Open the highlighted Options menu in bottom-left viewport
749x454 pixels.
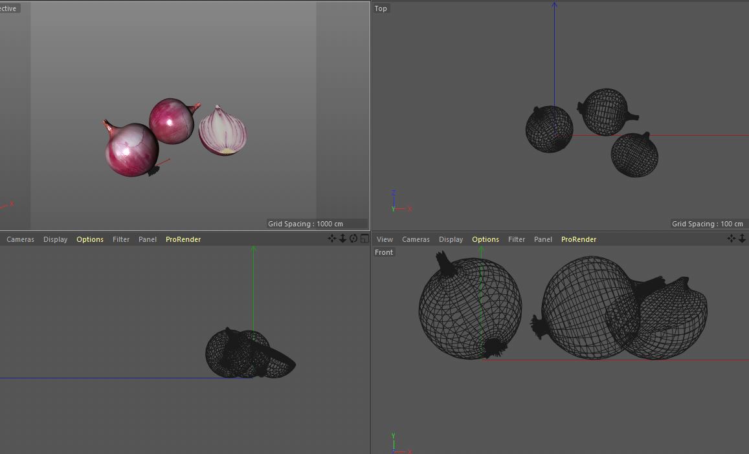click(x=90, y=239)
